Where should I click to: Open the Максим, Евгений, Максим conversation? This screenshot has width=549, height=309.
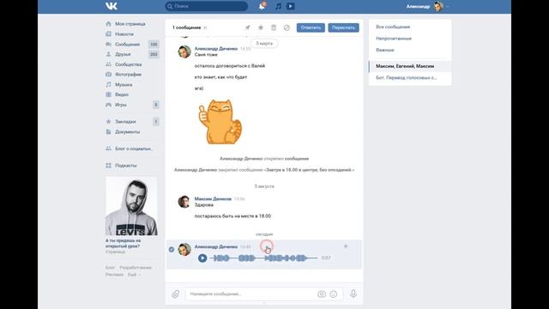[x=410, y=66]
